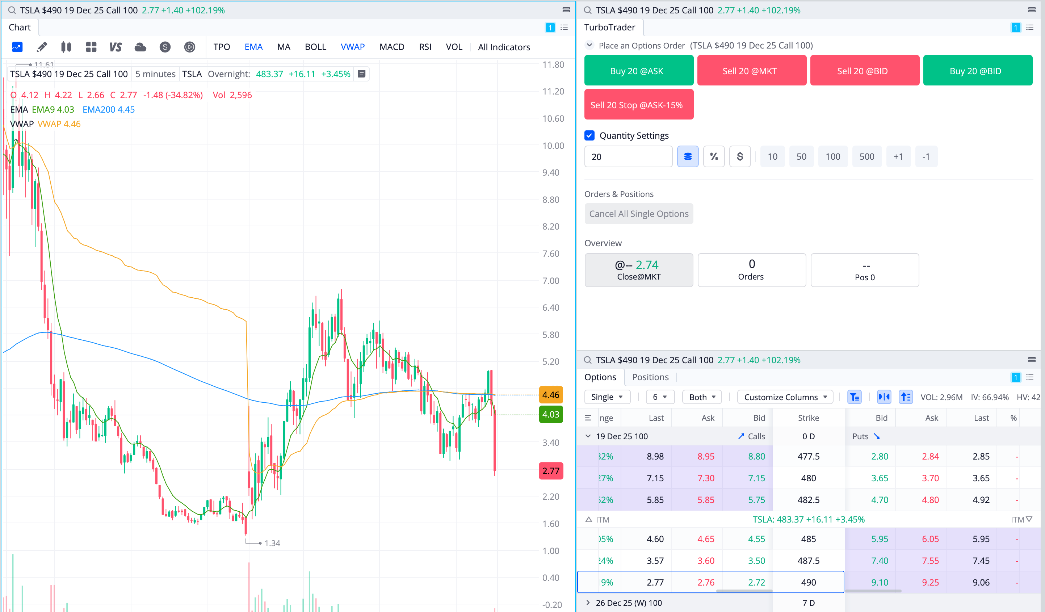Click Buy 20 @ASK button
The image size is (1045, 612).
pyautogui.click(x=638, y=71)
